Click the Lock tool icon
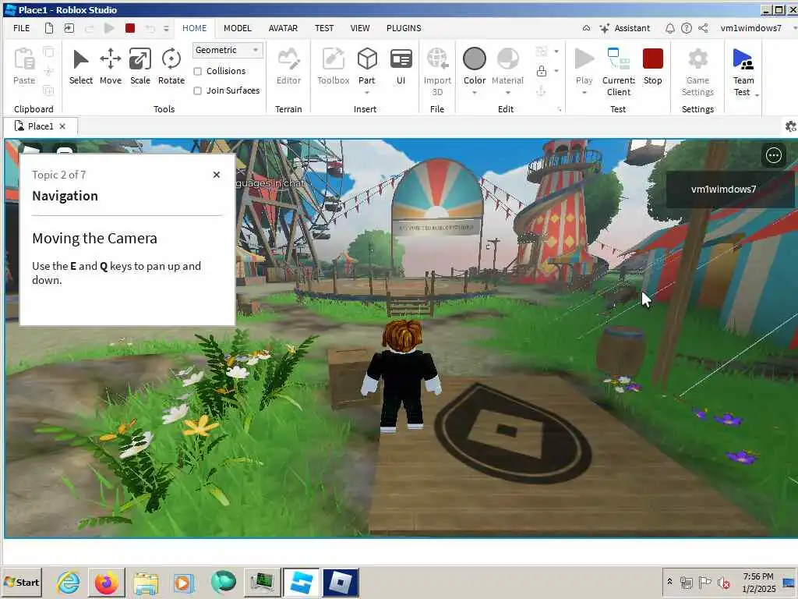Screen dimensions: 798x599 (542, 71)
